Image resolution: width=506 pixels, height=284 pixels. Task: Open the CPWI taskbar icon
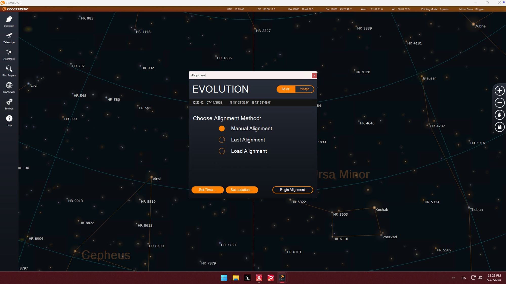pos(282,278)
